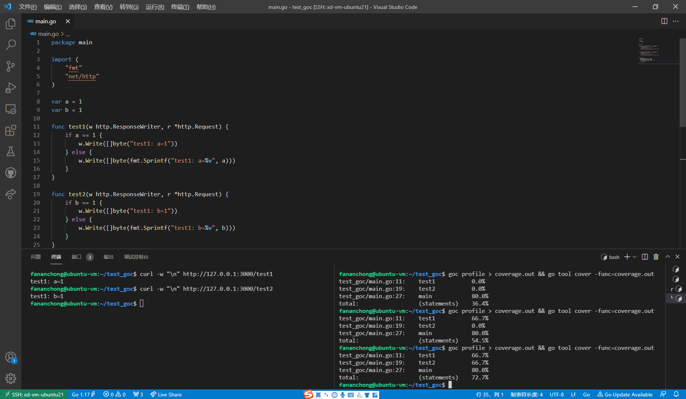This screenshot has height=399, width=686.
Task: Click Go 1.17 version in status bar
Action: click(83, 394)
